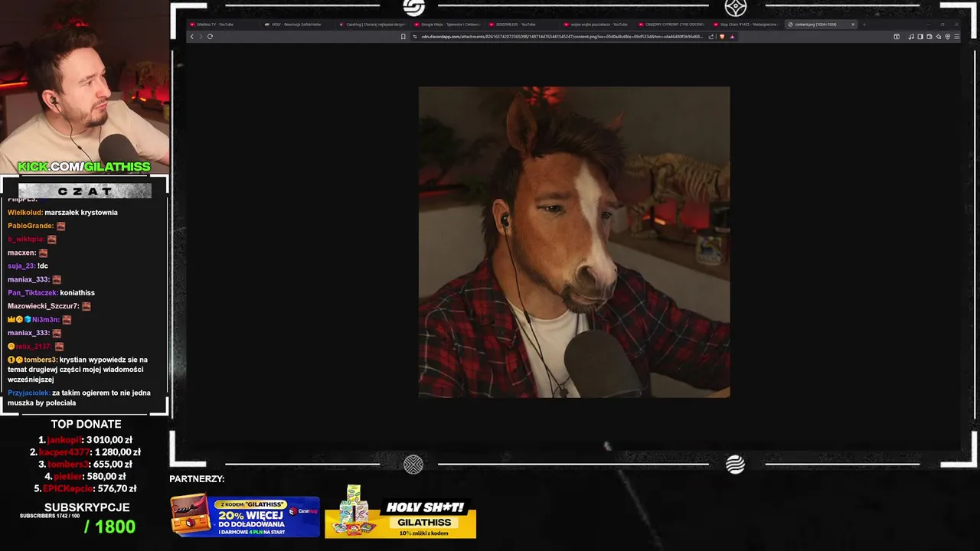The image size is (980, 551).
Task: Click chat message 'marszałek krystownia'
Action: pos(81,212)
